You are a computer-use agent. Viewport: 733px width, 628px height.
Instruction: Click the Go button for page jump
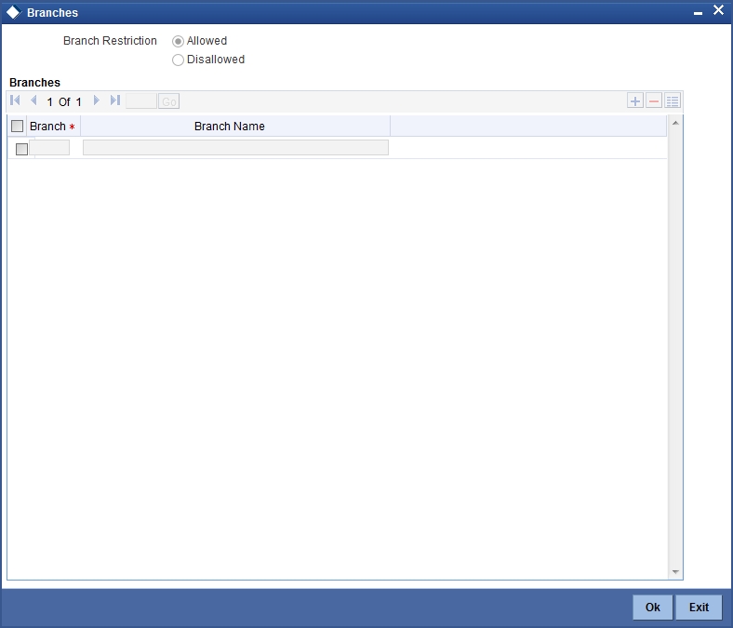[168, 101]
